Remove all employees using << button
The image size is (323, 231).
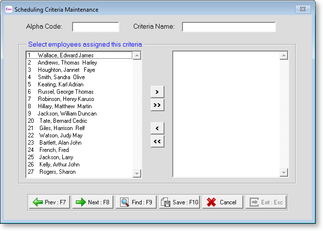[x=157, y=141]
